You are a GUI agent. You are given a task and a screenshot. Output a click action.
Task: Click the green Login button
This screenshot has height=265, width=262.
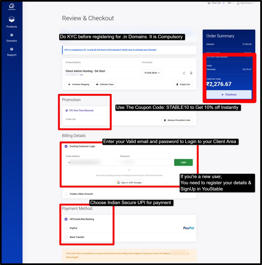[183, 162]
